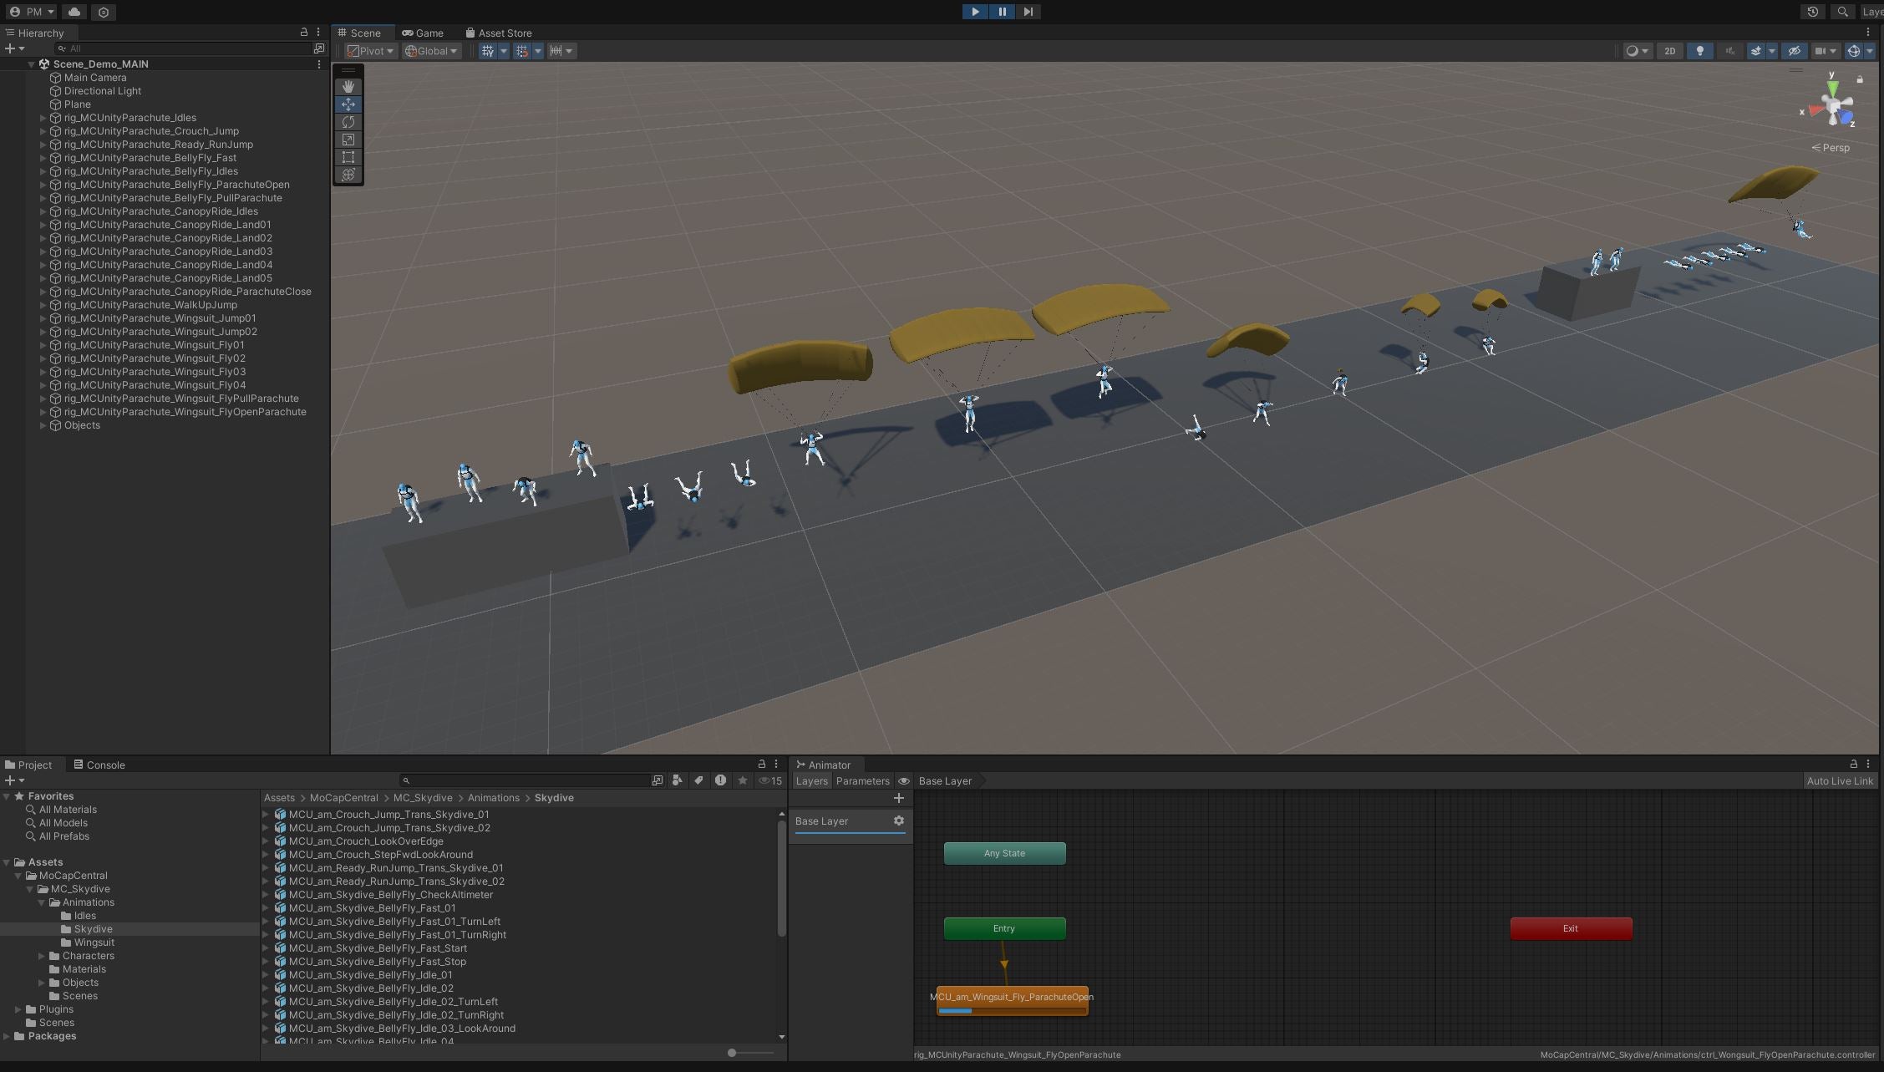Add a new Animator layer with plus
Screen dimensions: 1884x1072
(x=899, y=798)
